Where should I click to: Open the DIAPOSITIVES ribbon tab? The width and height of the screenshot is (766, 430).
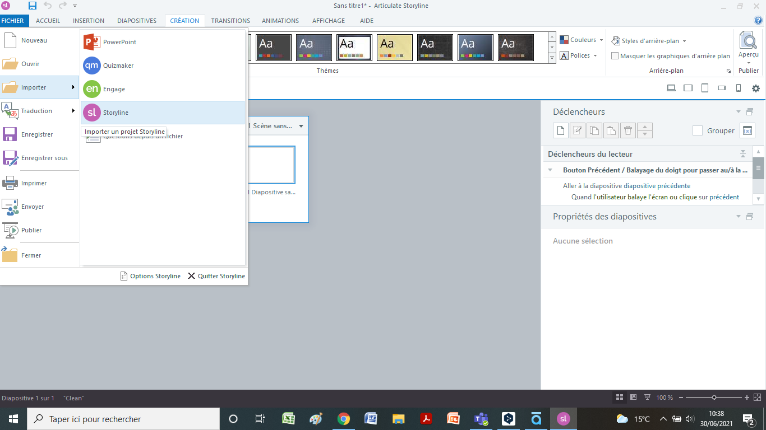(137, 21)
